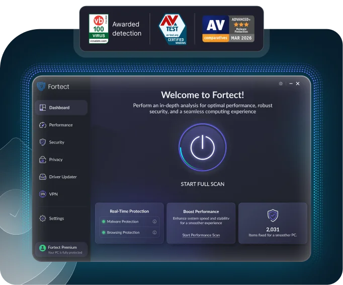Click the sidebar Settings gear icon
The image size is (343, 285).
coord(43,219)
